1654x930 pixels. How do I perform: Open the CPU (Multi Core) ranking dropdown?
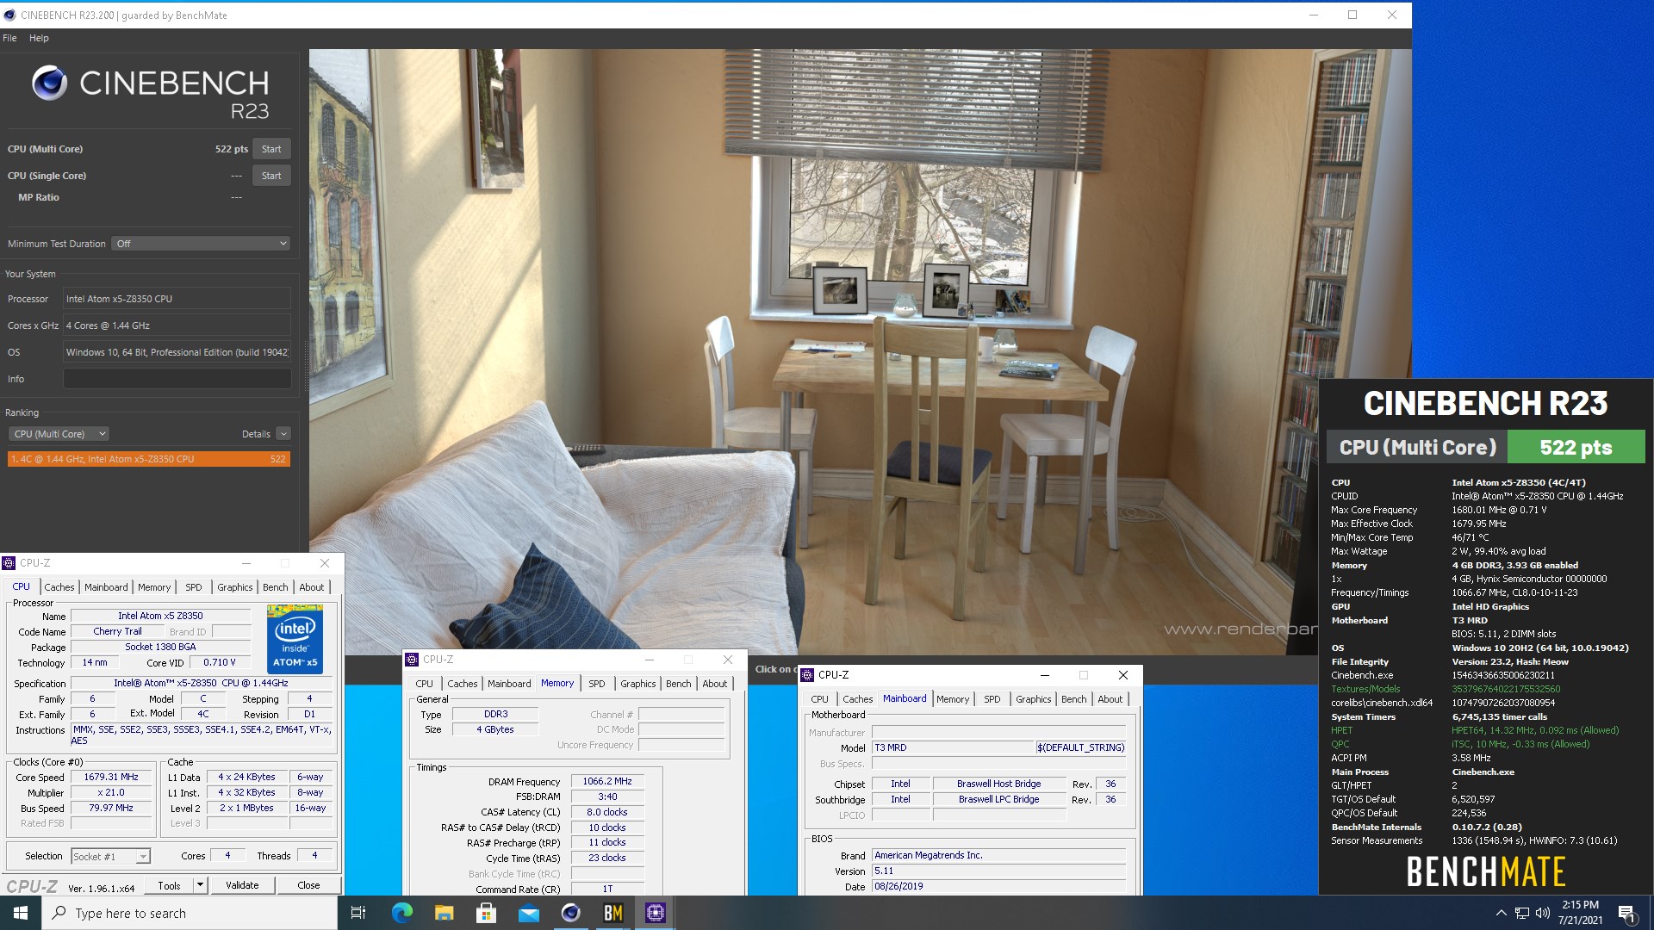point(59,434)
